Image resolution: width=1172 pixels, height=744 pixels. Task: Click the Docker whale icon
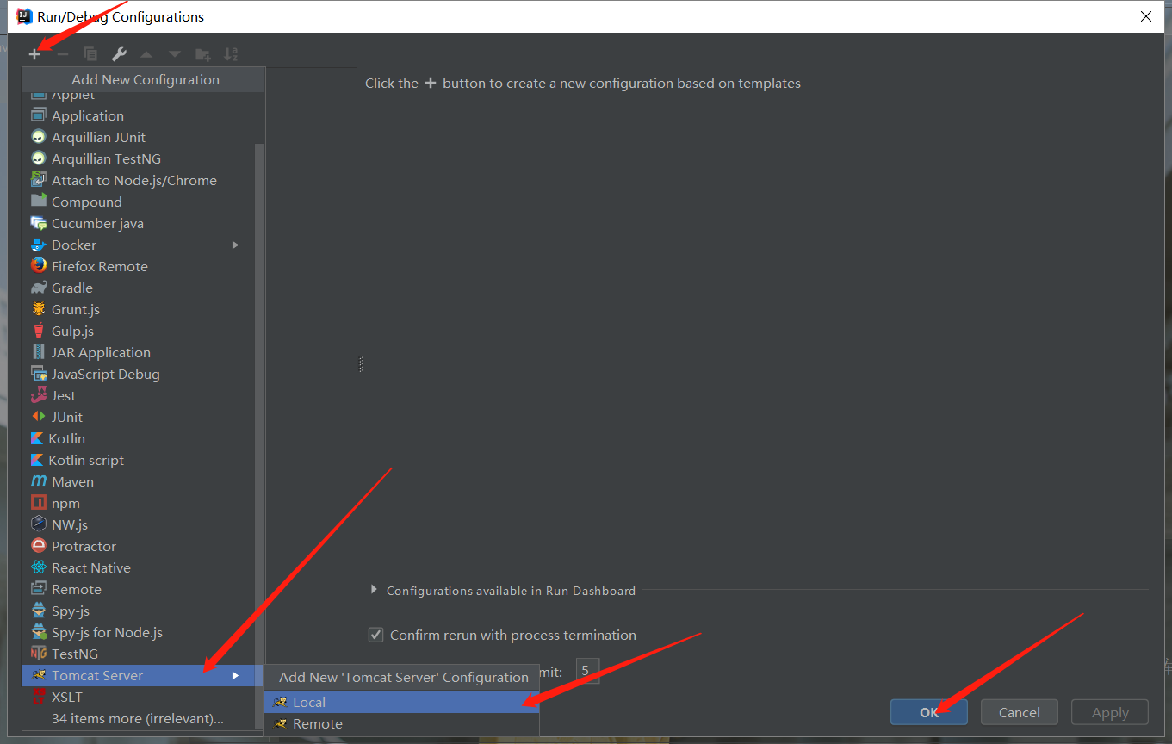click(x=38, y=245)
